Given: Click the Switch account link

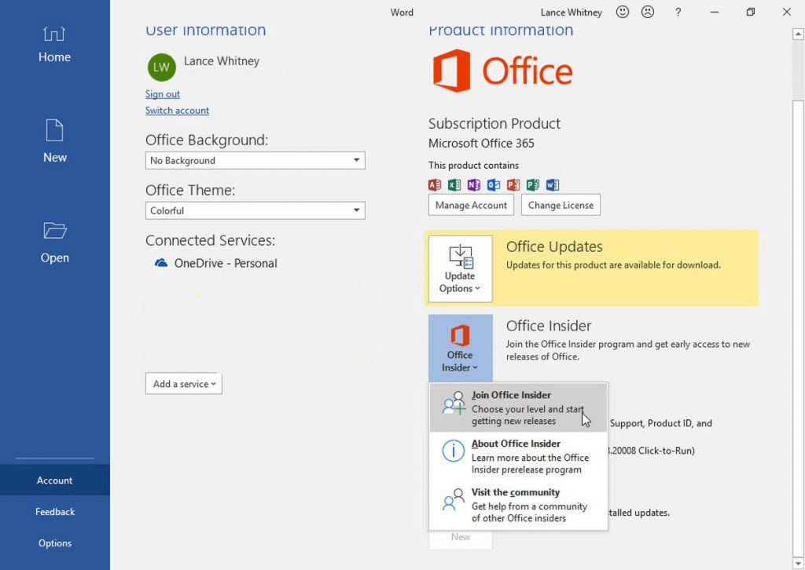Looking at the screenshot, I should point(177,110).
